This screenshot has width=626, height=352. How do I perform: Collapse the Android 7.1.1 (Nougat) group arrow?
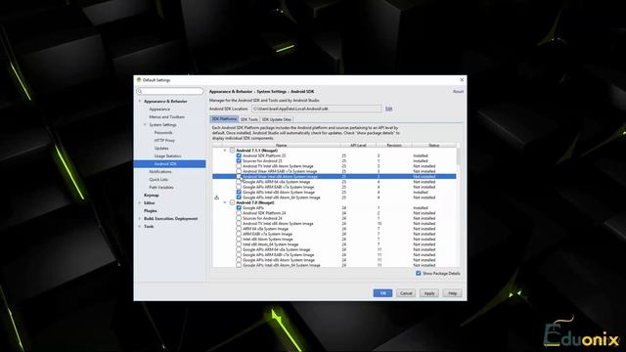click(x=225, y=151)
